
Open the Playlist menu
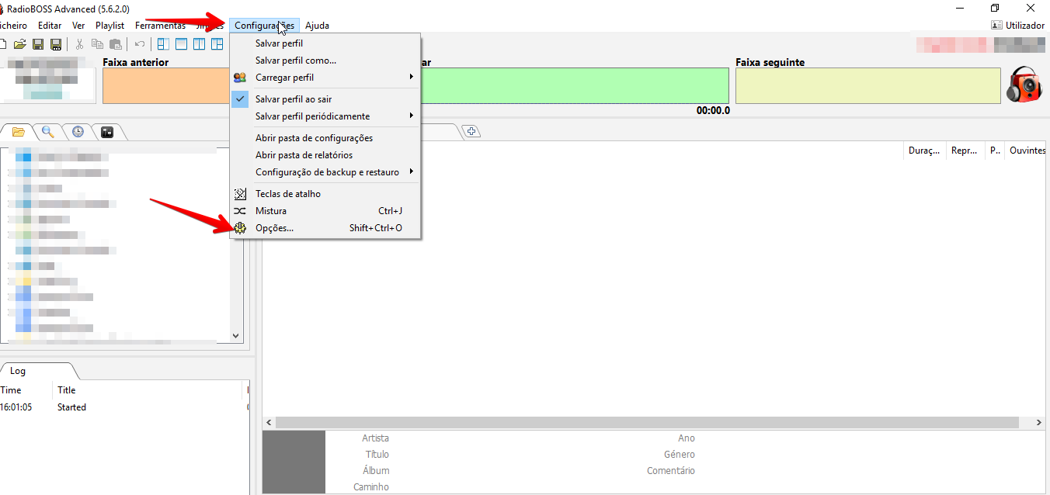click(x=110, y=26)
